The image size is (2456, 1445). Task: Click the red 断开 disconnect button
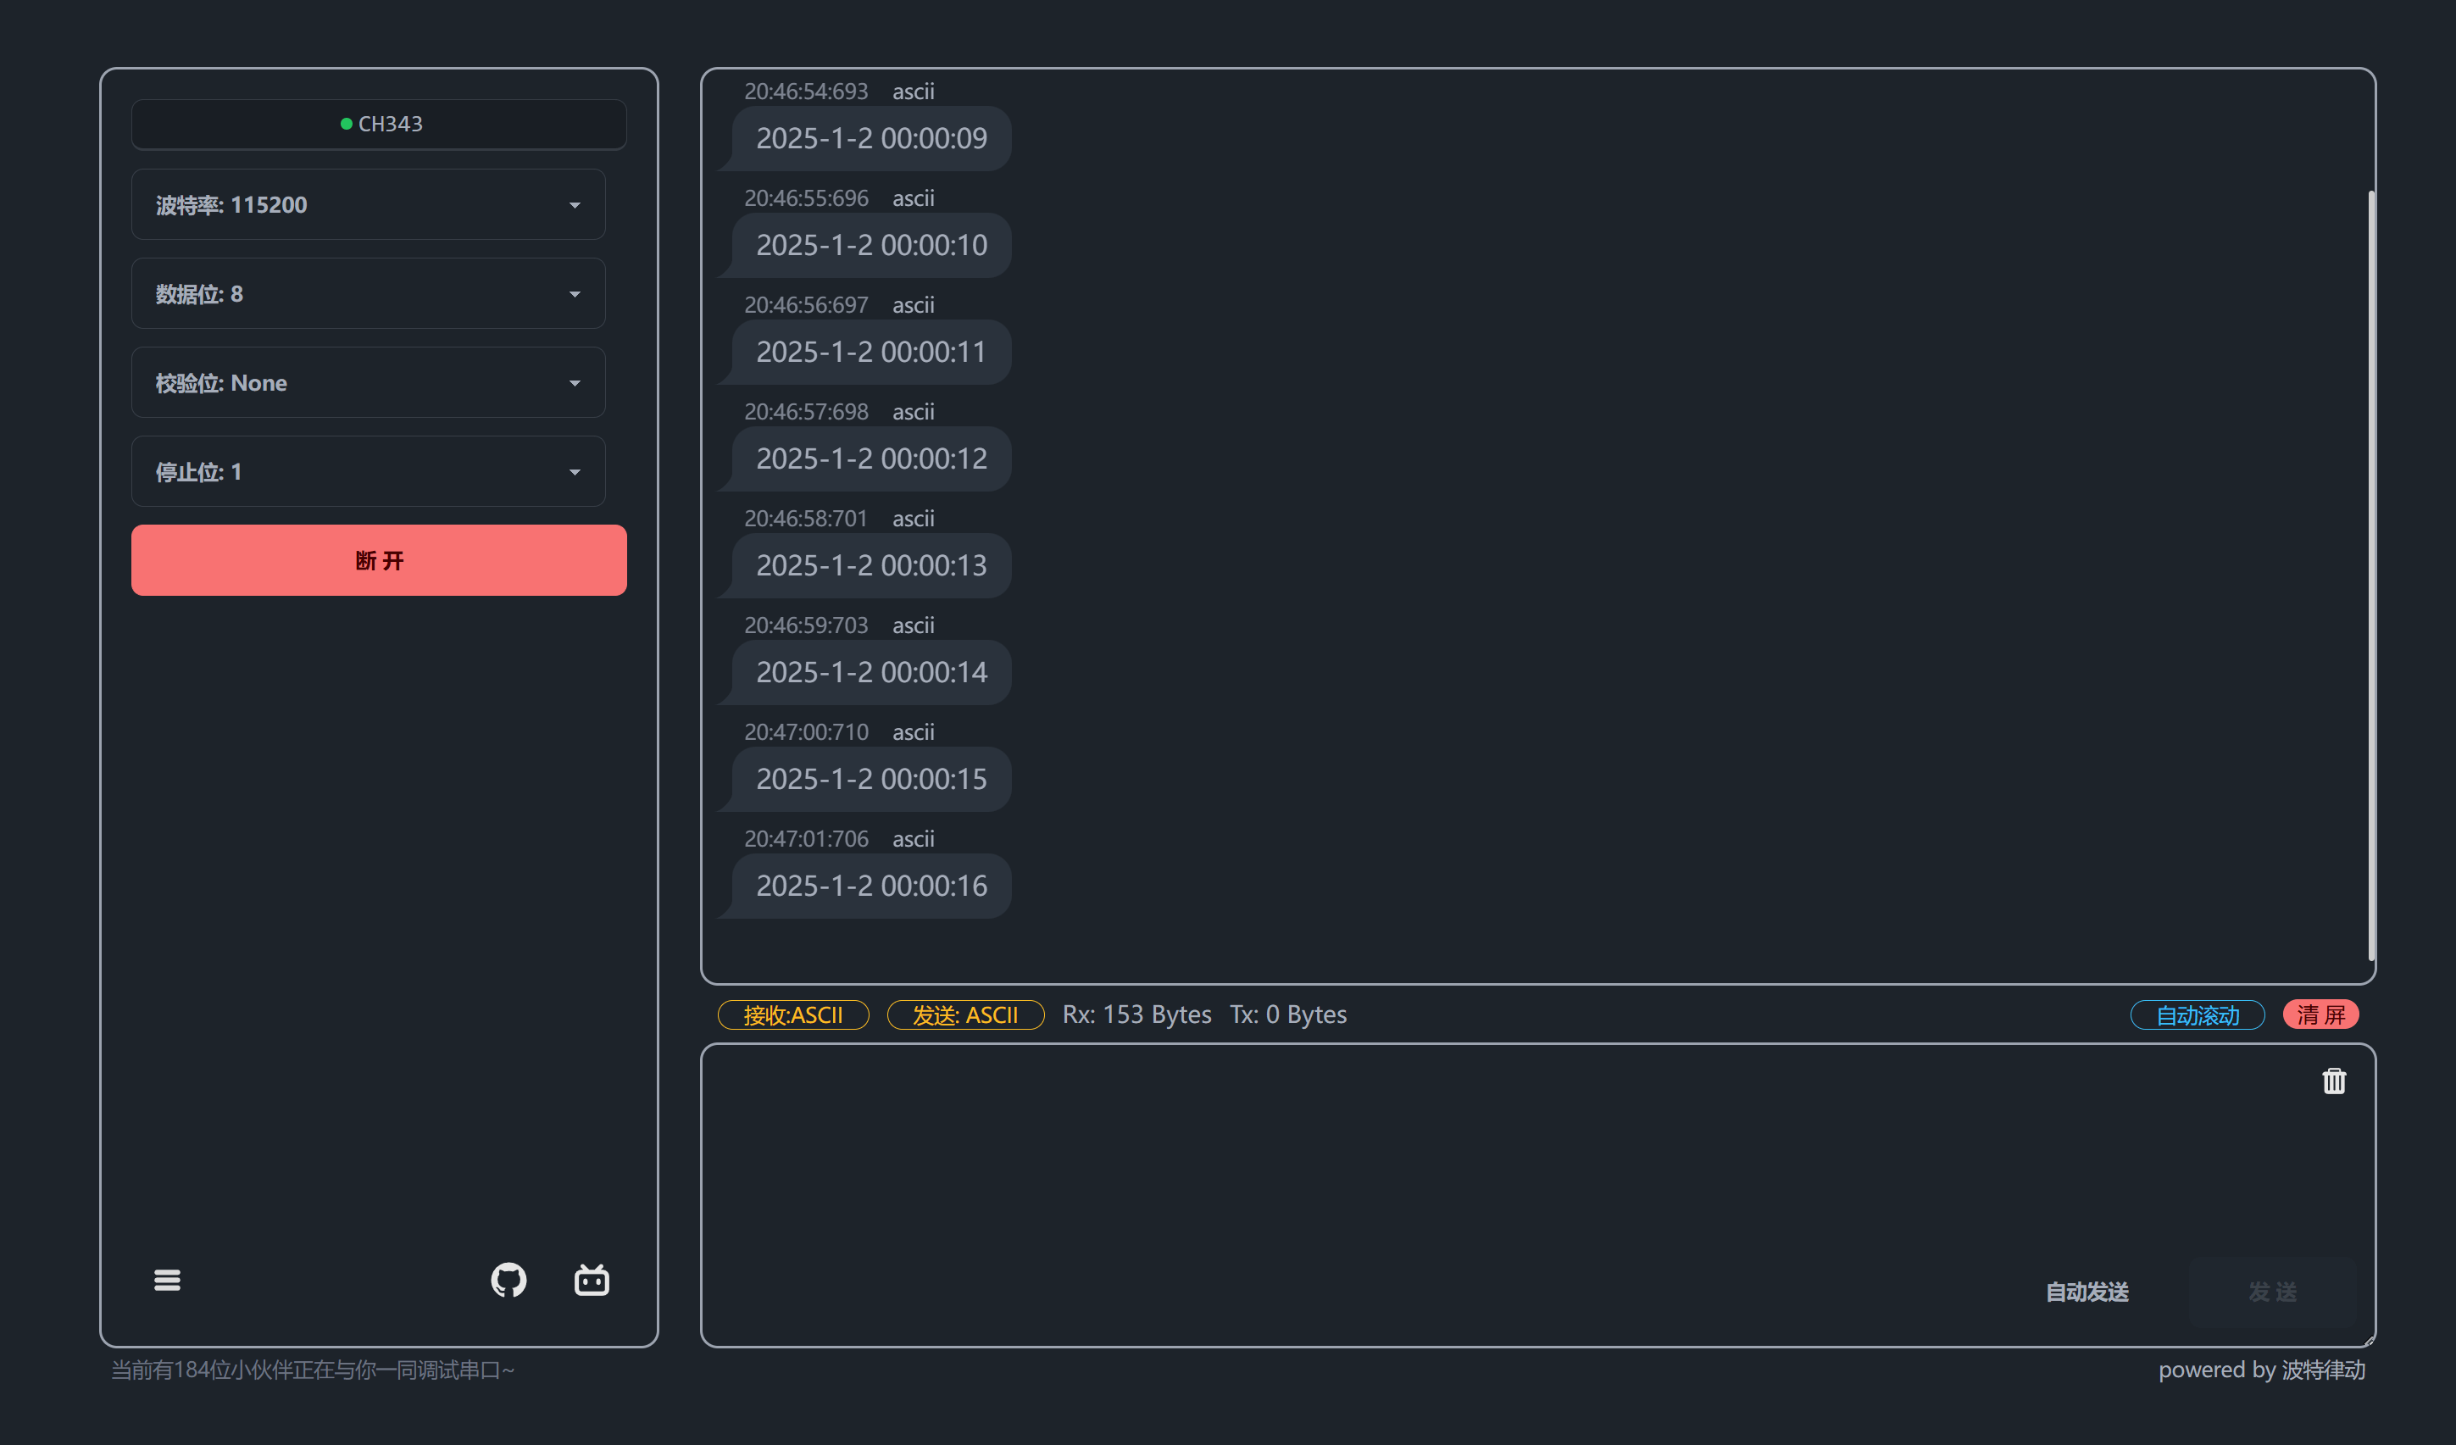(x=379, y=560)
